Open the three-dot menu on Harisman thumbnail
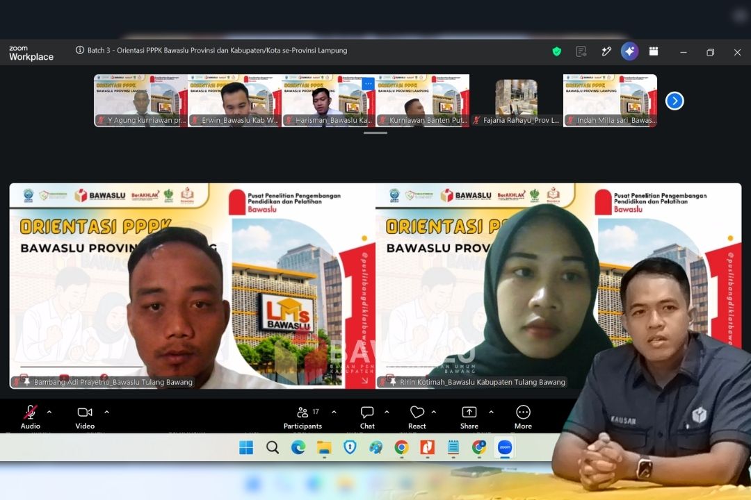This screenshot has width=751, height=500. 368,84
